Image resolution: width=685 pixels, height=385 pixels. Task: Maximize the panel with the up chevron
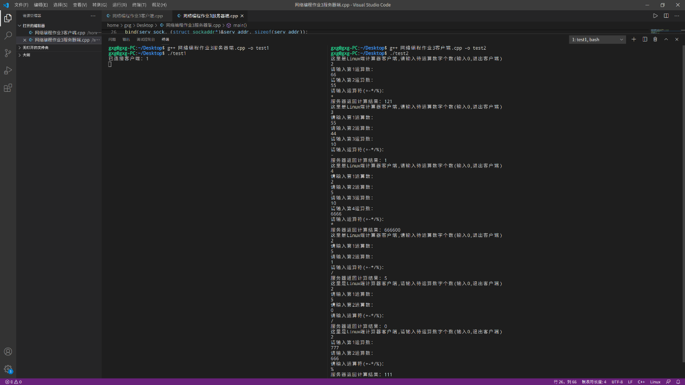(666, 39)
